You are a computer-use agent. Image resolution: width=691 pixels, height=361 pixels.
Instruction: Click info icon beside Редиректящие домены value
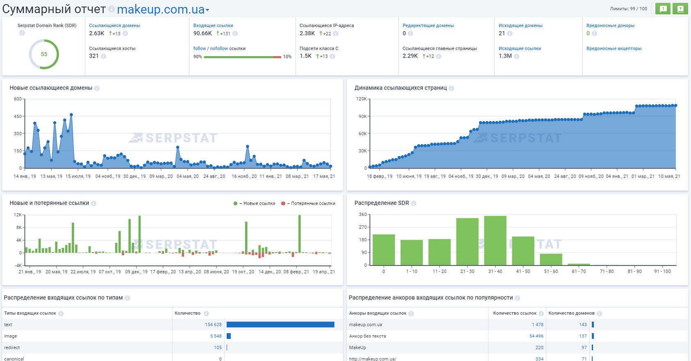[411, 34]
